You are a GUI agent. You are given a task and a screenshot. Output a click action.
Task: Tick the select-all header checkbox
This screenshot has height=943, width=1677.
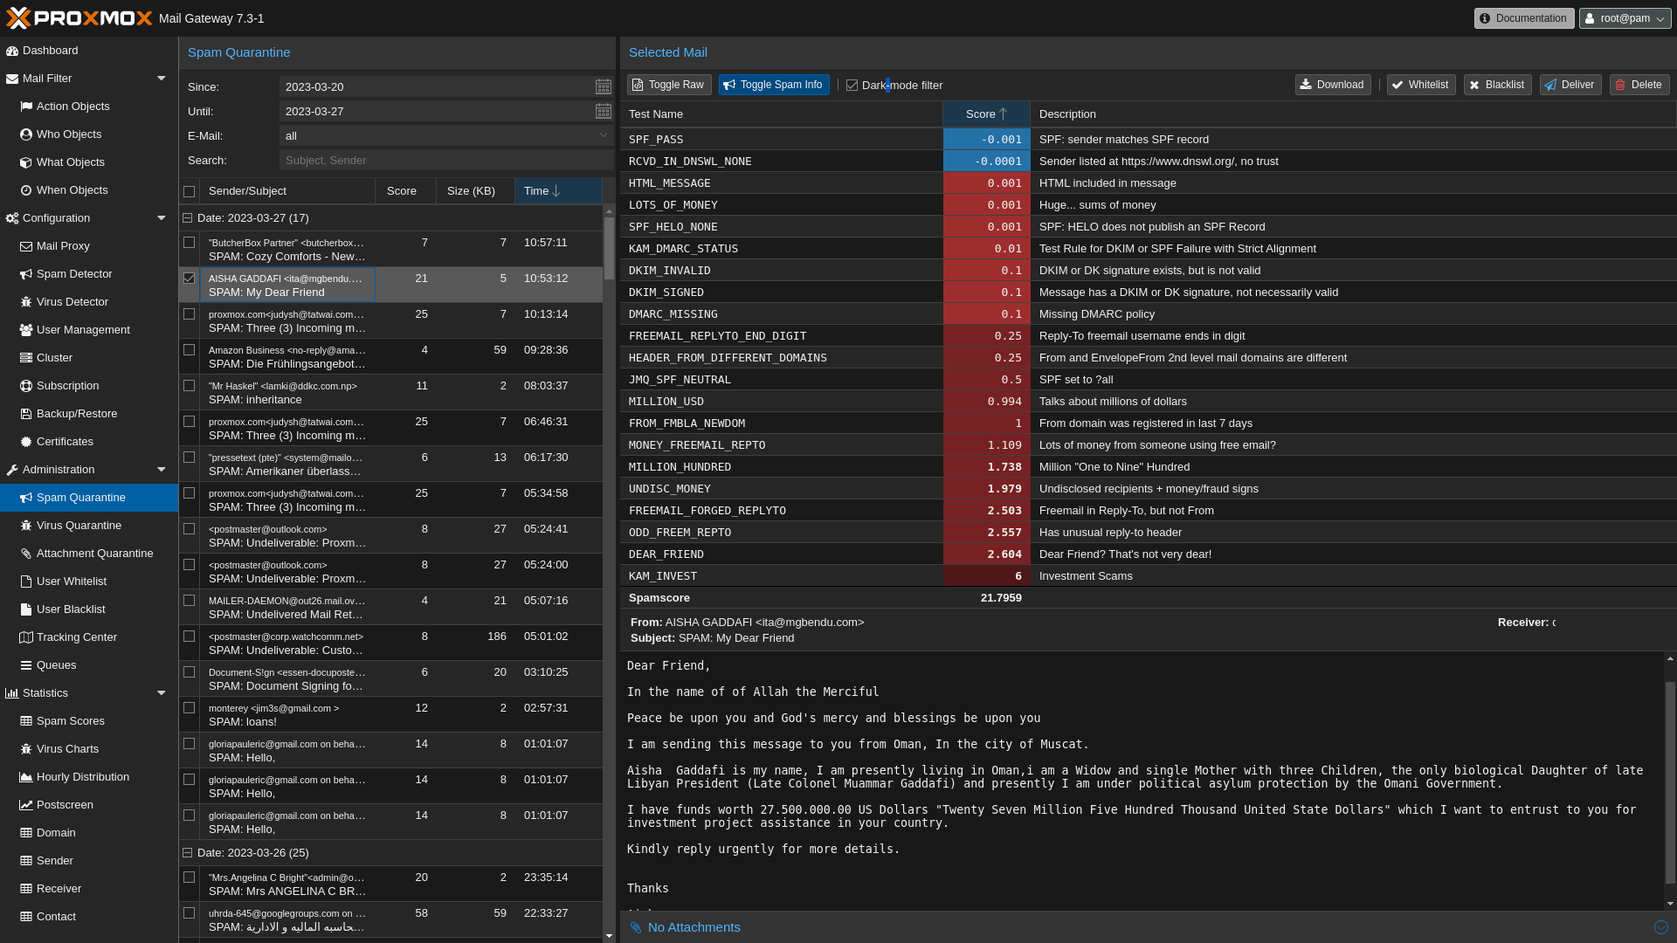tap(189, 191)
